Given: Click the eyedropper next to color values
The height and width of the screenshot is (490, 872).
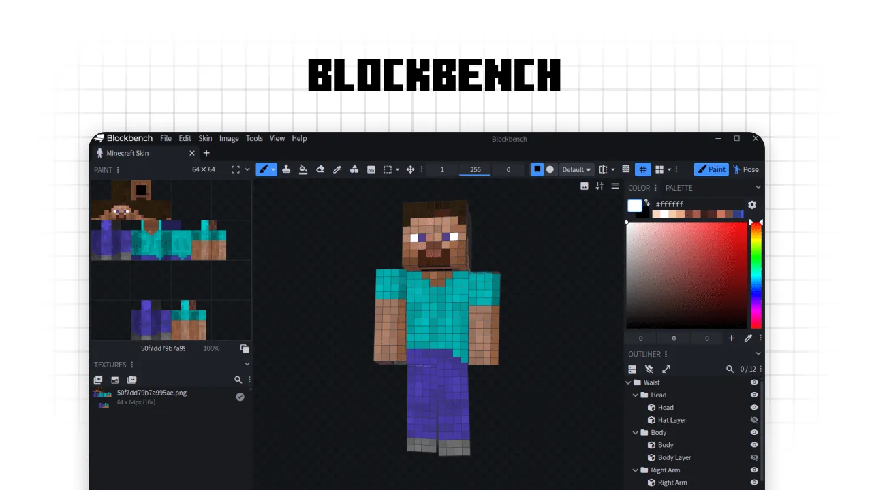Looking at the screenshot, I should (748, 338).
